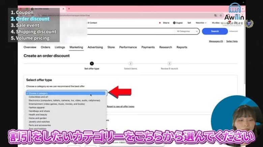This screenshot has height=147, width=263.
Task: Switch to the Payments tab
Action: 148,47
